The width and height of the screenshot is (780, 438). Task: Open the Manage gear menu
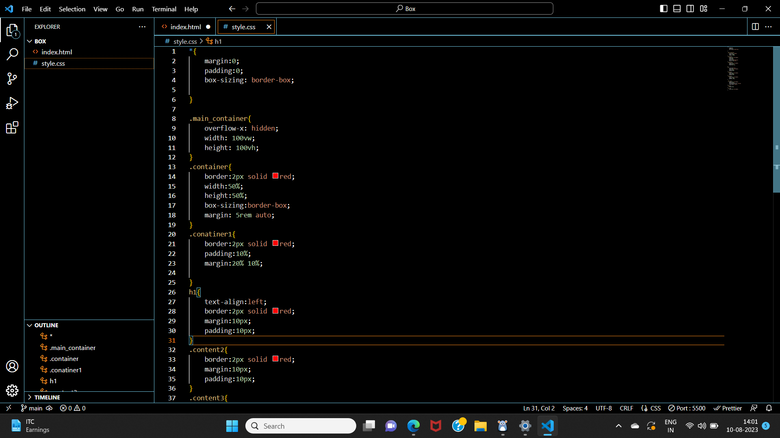pos(12,391)
